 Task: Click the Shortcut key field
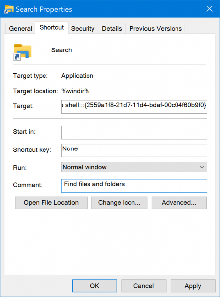134,150
